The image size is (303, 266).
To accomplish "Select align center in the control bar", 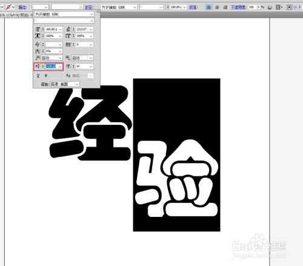I will pyautogui.click(x=217, y=7).
